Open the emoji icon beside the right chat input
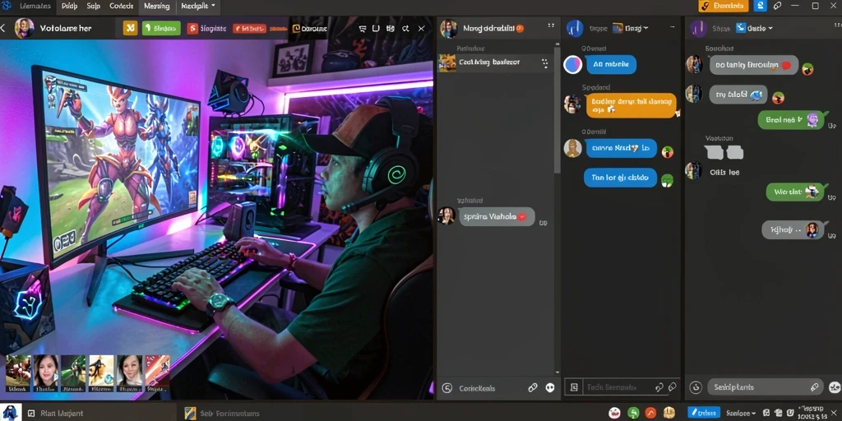The image size is (842, 421). pos(696,387)
